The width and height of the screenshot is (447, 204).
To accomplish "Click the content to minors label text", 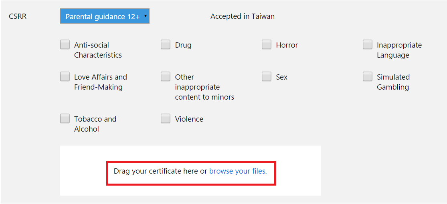I will (x=205, y=97).
